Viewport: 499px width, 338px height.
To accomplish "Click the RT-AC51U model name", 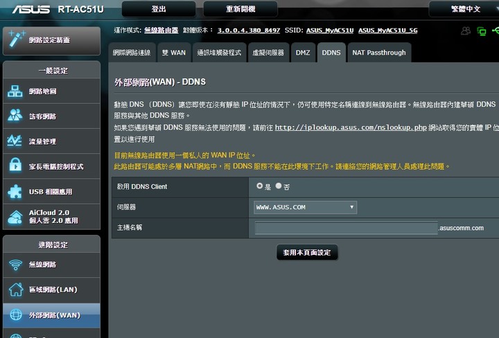I will (81, 9).
